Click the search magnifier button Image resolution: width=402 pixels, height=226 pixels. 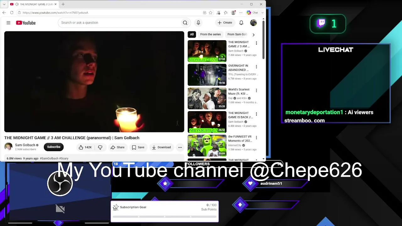point(185,23)
